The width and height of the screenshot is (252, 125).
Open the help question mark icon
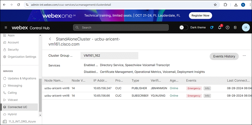pyautogui.click(x=227, y=28)
